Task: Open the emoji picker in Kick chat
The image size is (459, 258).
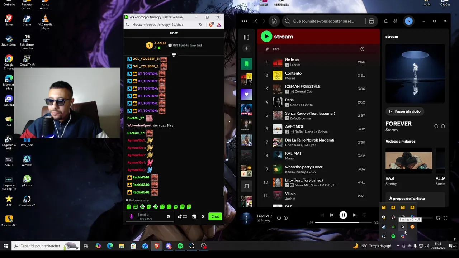Action: (x=168, y=216)
